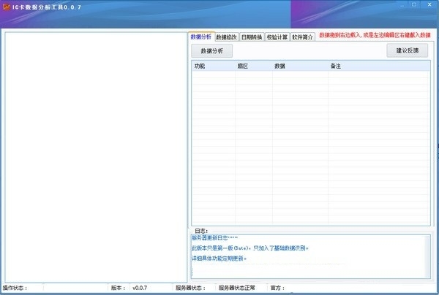This screenshot has width=439, height=295.
Task: Click inside the left data editing area
Action: [x=96, y=157]
